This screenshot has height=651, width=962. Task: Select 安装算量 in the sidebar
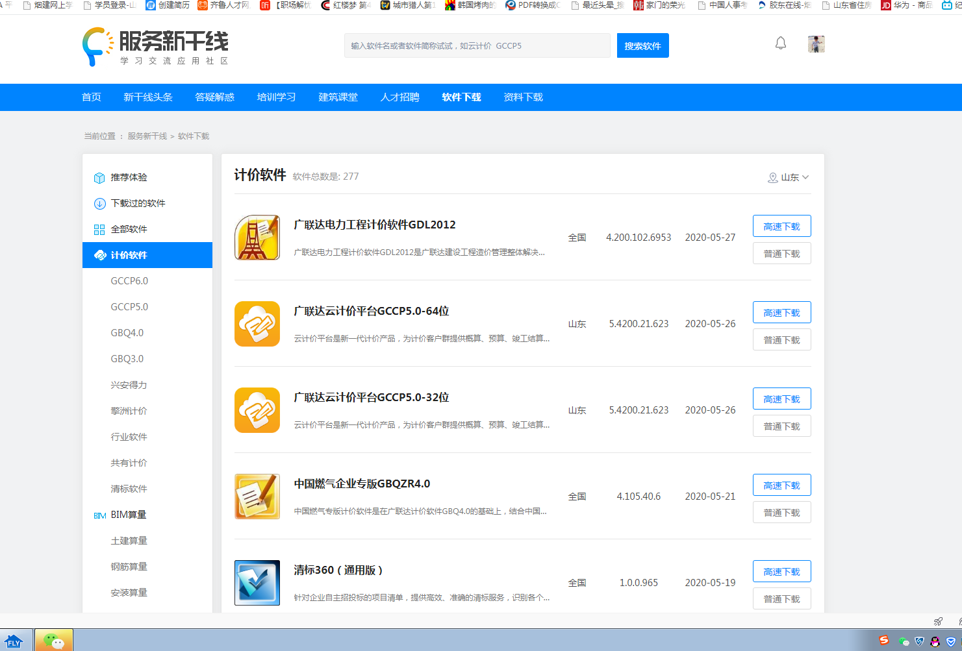point(129,593)
